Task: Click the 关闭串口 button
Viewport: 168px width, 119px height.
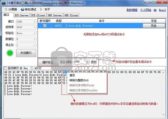Action: coord(26,53)
